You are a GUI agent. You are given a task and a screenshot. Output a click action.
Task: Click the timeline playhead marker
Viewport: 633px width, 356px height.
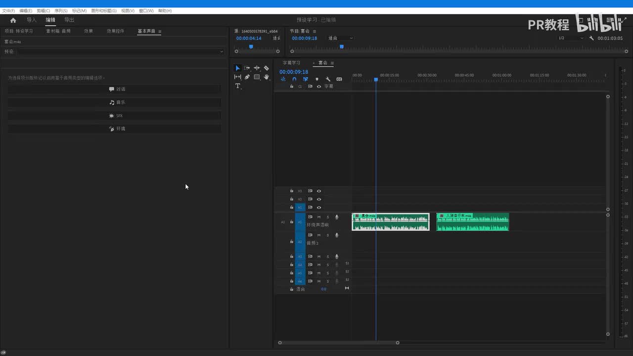point(376,80)
